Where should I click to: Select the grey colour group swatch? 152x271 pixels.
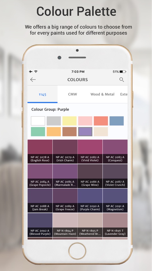click(x=54, y=121)
